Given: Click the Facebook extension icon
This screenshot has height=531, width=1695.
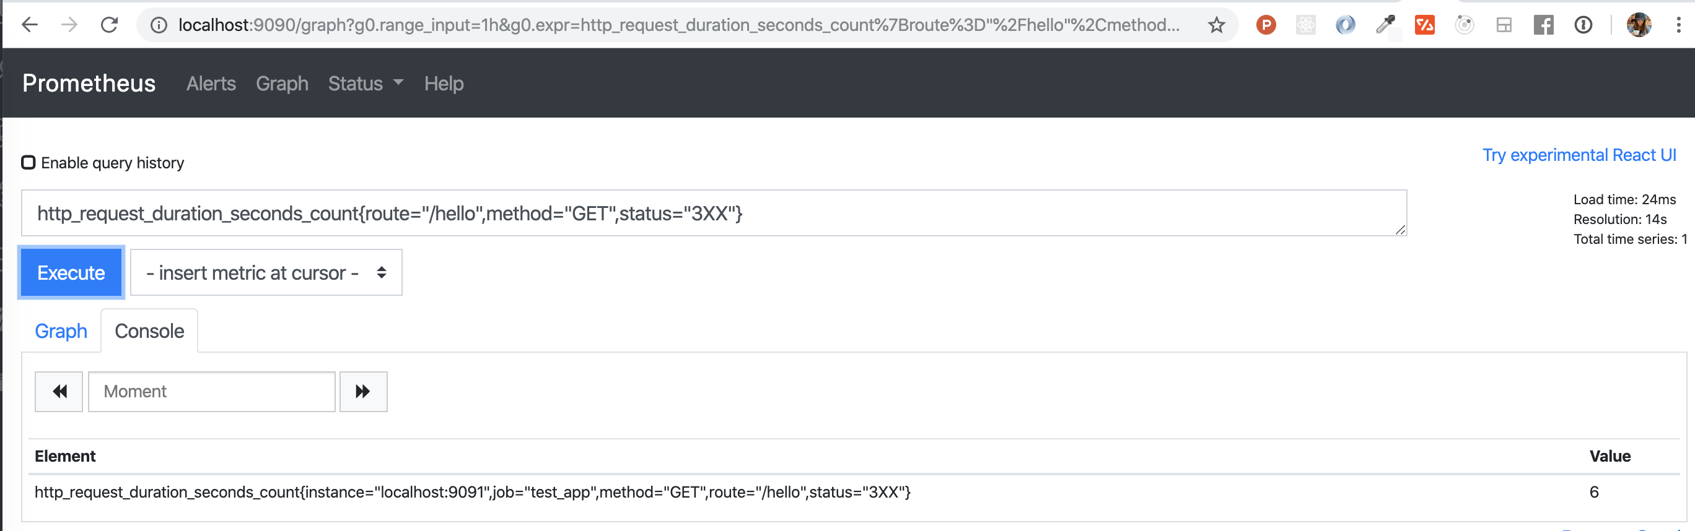Looking at the screenshot, I should 1543,25.
